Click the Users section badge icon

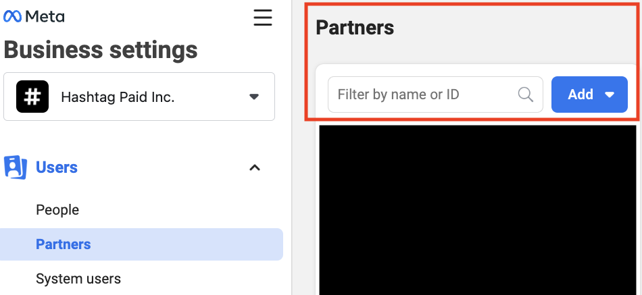pyautogui.click(x=15, y=167)
